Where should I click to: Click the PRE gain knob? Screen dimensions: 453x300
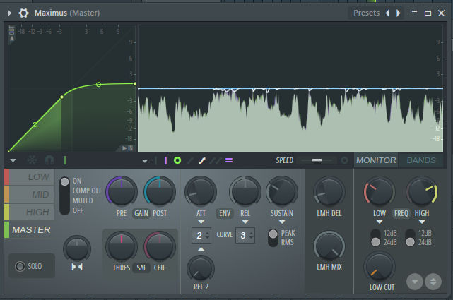(x=122, y=192)
